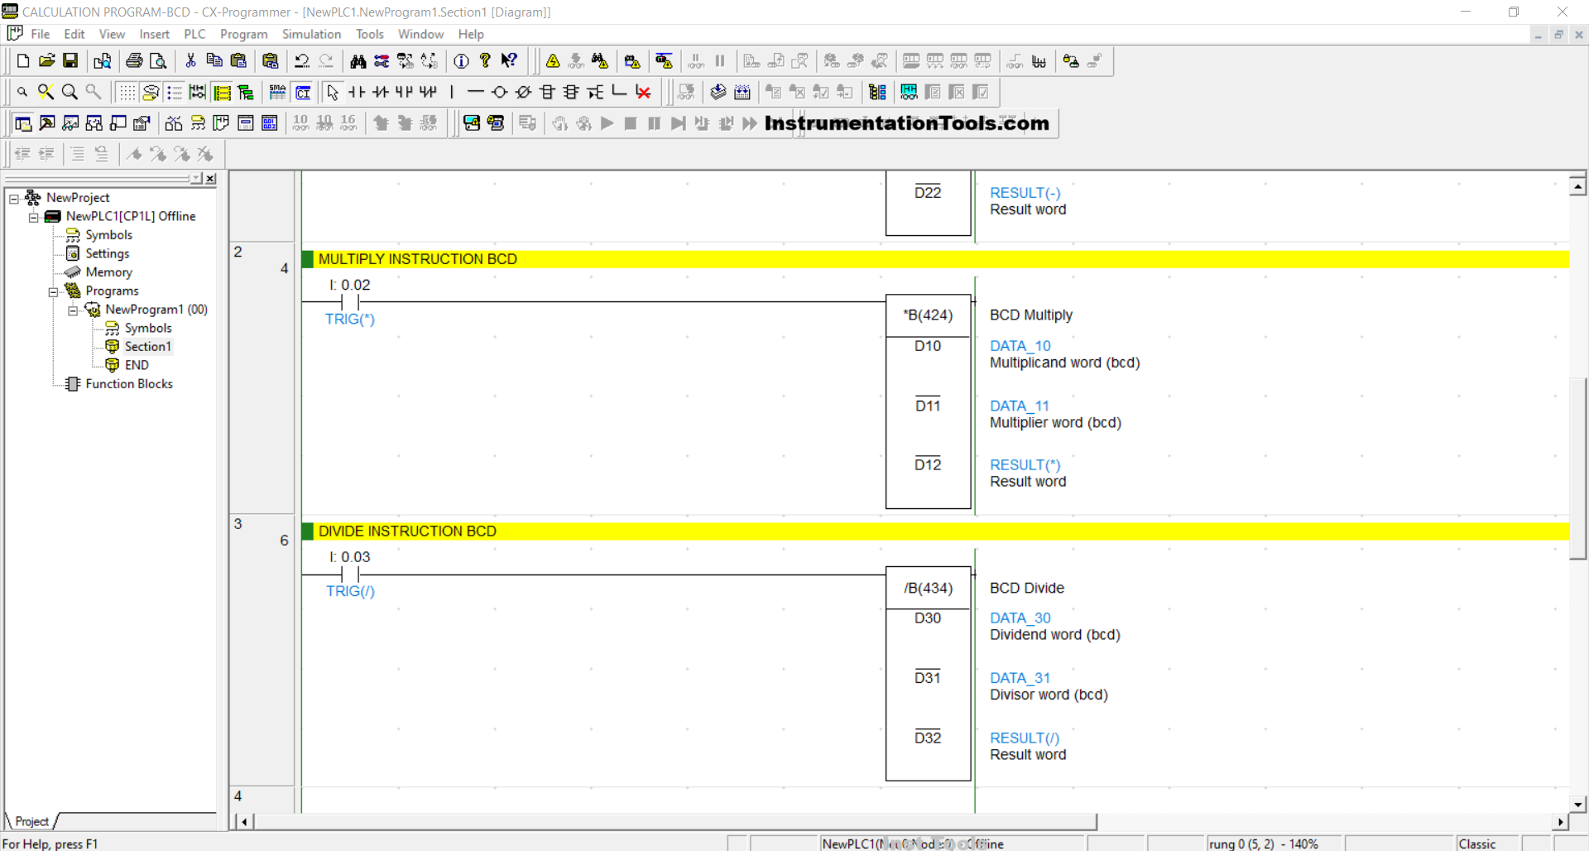
Task: Select the I: 0.02 TRIG(*) contact
Action: pos(350,301)
